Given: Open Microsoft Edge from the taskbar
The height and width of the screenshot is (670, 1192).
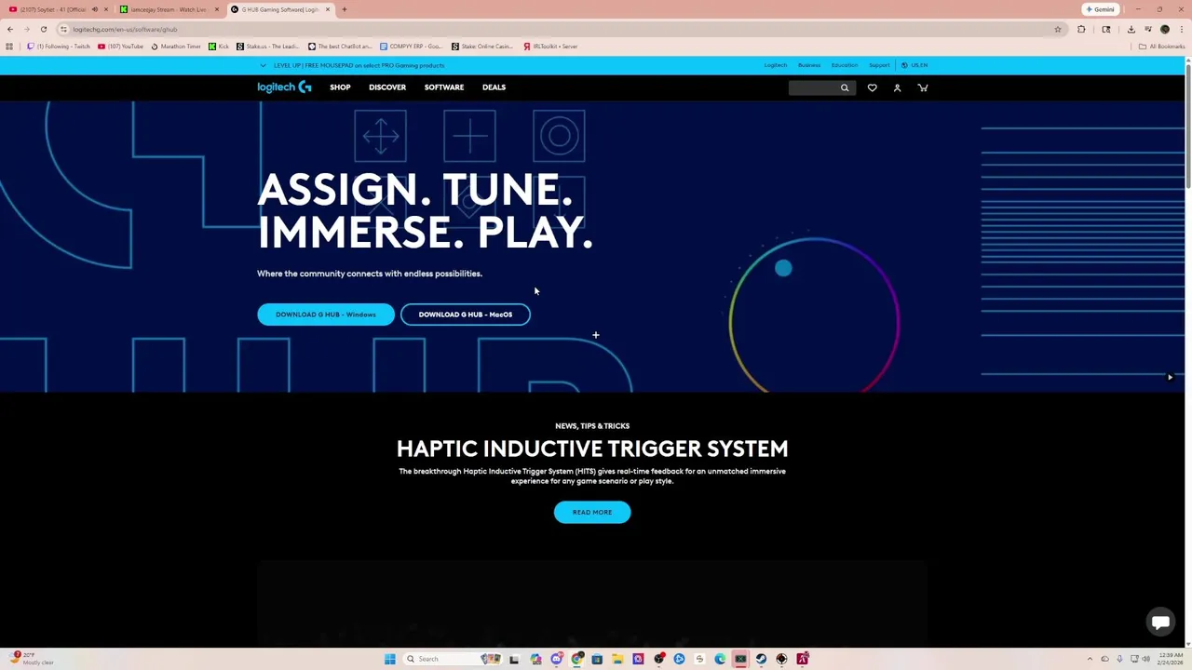Looking at the screenshot, I should [x=720, y=659].
